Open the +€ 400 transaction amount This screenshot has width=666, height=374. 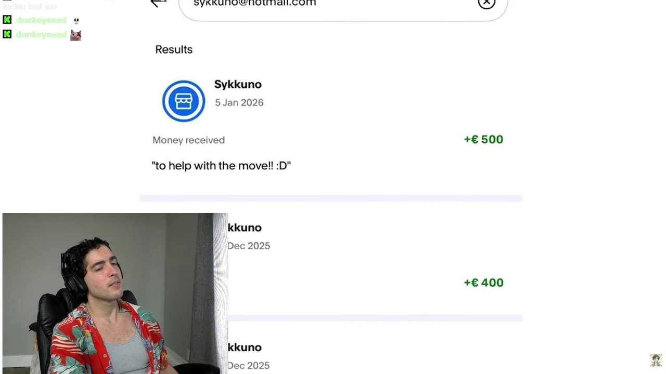point(483,283)
